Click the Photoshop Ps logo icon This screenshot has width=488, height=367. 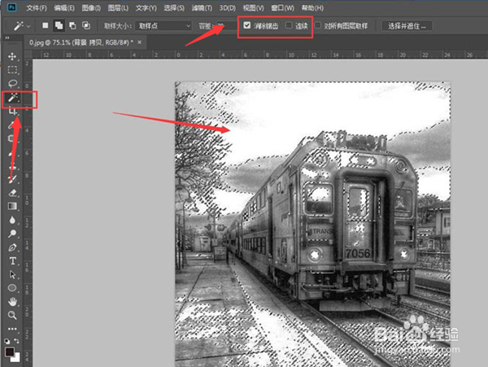11,7
